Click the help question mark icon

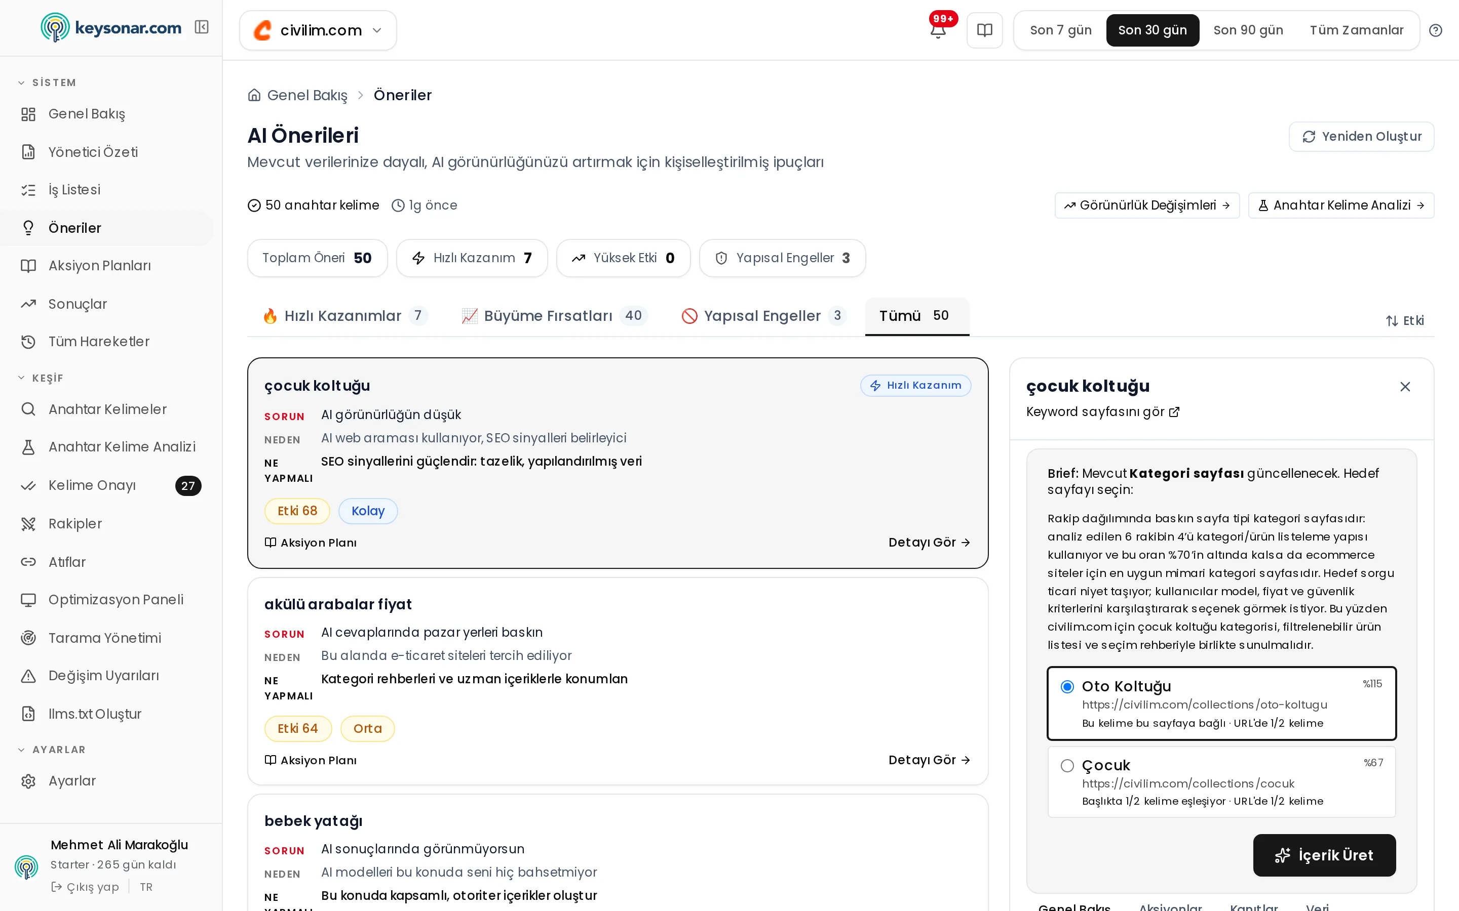point(1436,30)
